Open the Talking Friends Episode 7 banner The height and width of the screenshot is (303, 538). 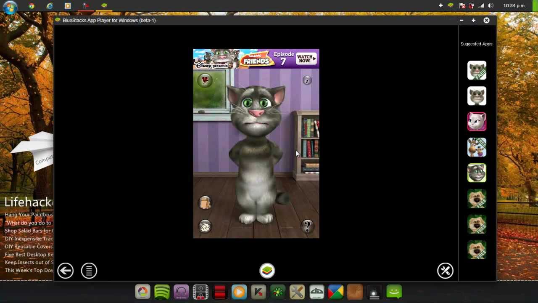(256, 58)
